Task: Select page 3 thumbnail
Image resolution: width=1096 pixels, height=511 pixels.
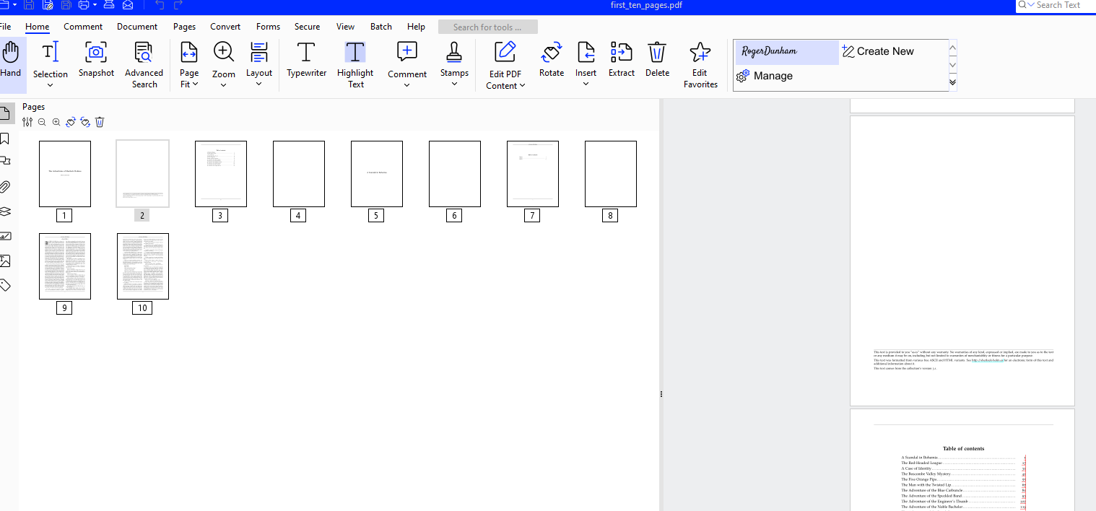Action: pyautogui.click(x=221, y=174)
